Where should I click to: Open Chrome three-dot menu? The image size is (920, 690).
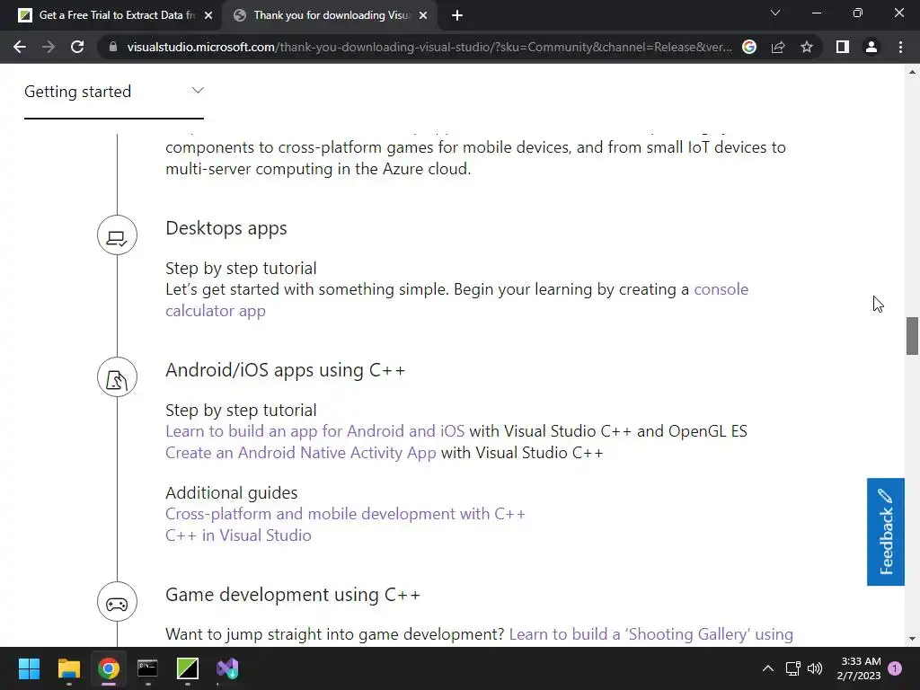[x=900, y=47]
